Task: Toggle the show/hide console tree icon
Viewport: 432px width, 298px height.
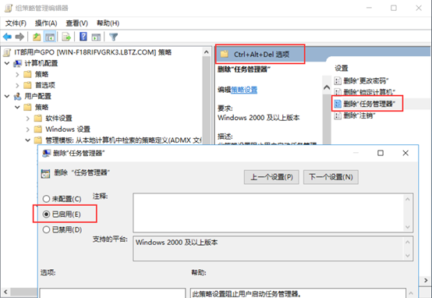Action: (50, 37)
